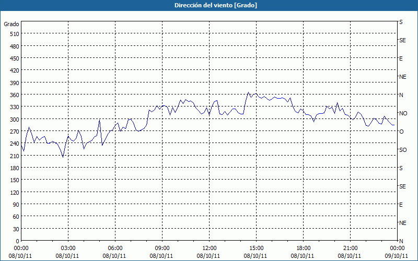Pick the 18:00 time label
This screenshot has width=418, height=261.
[303, 248]
